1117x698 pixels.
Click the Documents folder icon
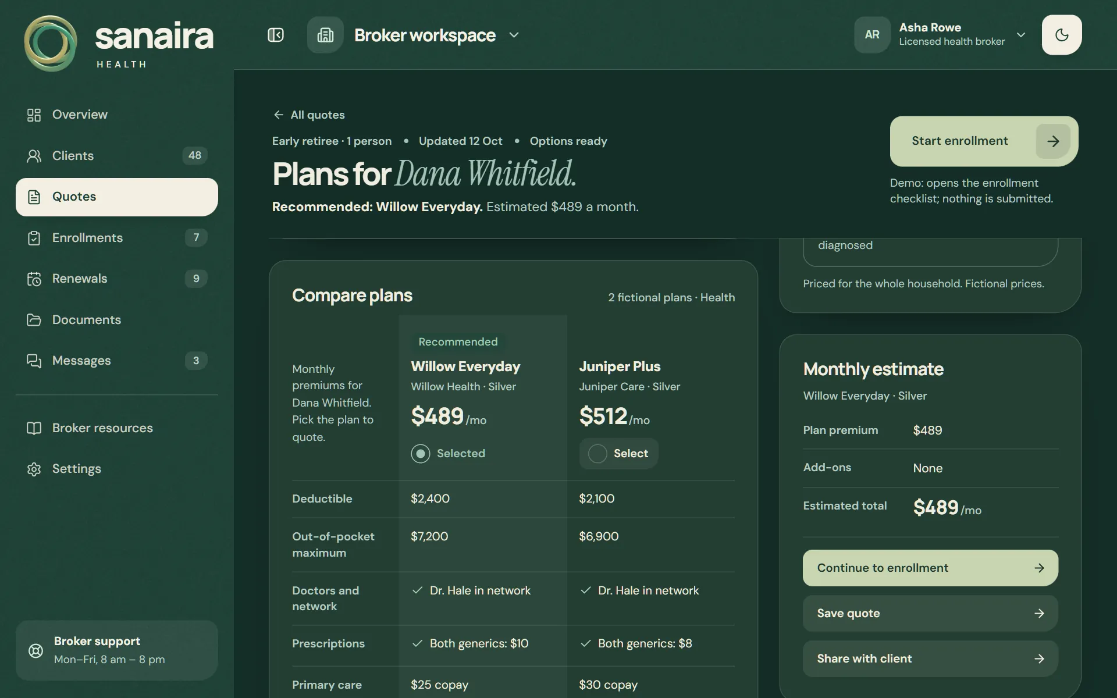point(34,320)
